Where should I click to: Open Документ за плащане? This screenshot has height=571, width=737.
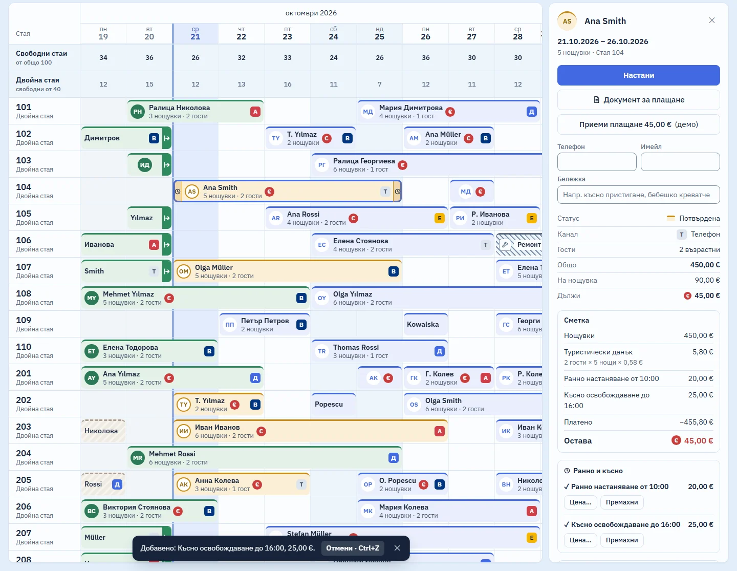click(x=639, y=100)
